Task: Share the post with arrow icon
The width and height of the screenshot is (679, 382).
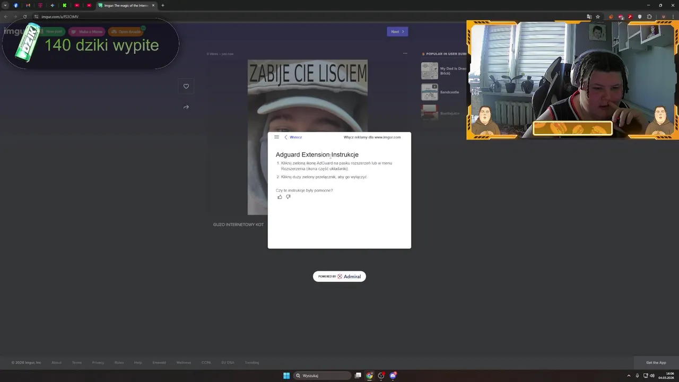Action: (x=186, y=107)
